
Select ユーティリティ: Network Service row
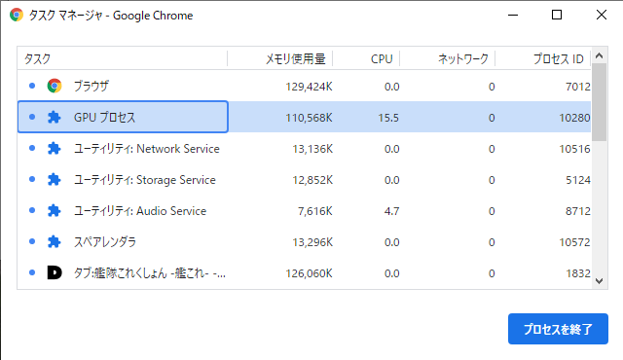[305, 149]
